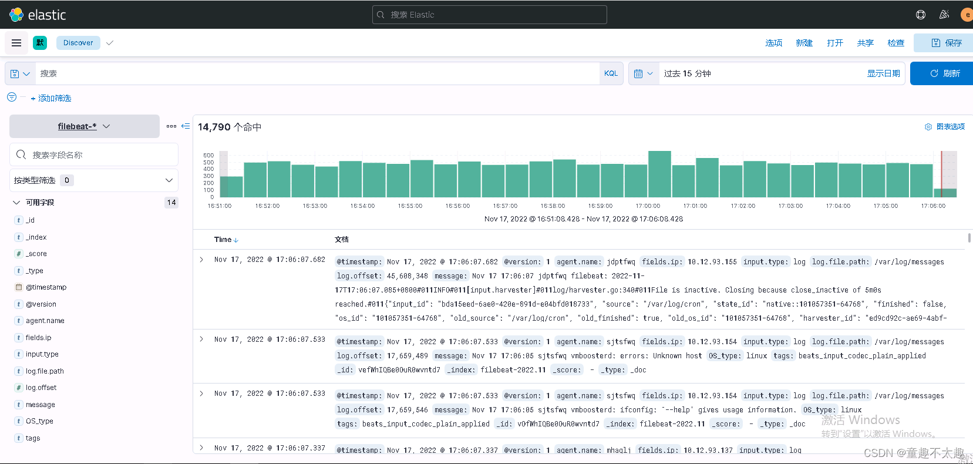Click the KQL query search input
The image size is (973, 464).
click(317, 73)
